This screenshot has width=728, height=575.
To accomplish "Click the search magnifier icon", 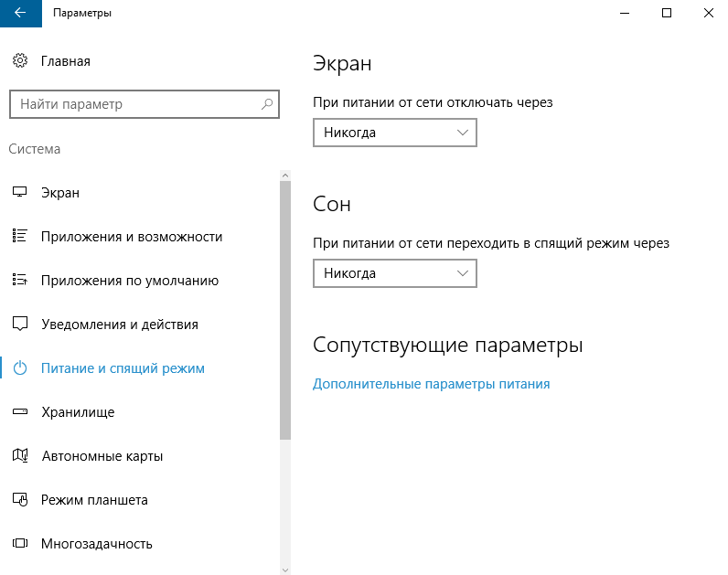I will coord(267,104).
